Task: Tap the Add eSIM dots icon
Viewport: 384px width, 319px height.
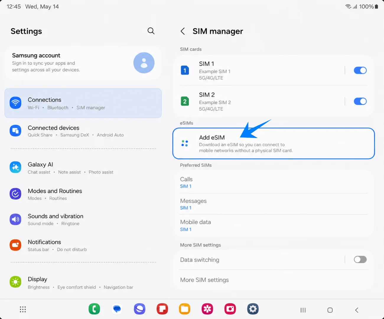Action: [x=185, y=144]
